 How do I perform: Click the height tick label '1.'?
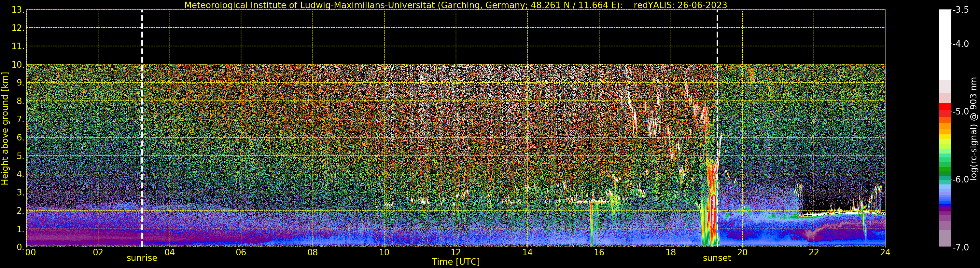pos(20,229)
